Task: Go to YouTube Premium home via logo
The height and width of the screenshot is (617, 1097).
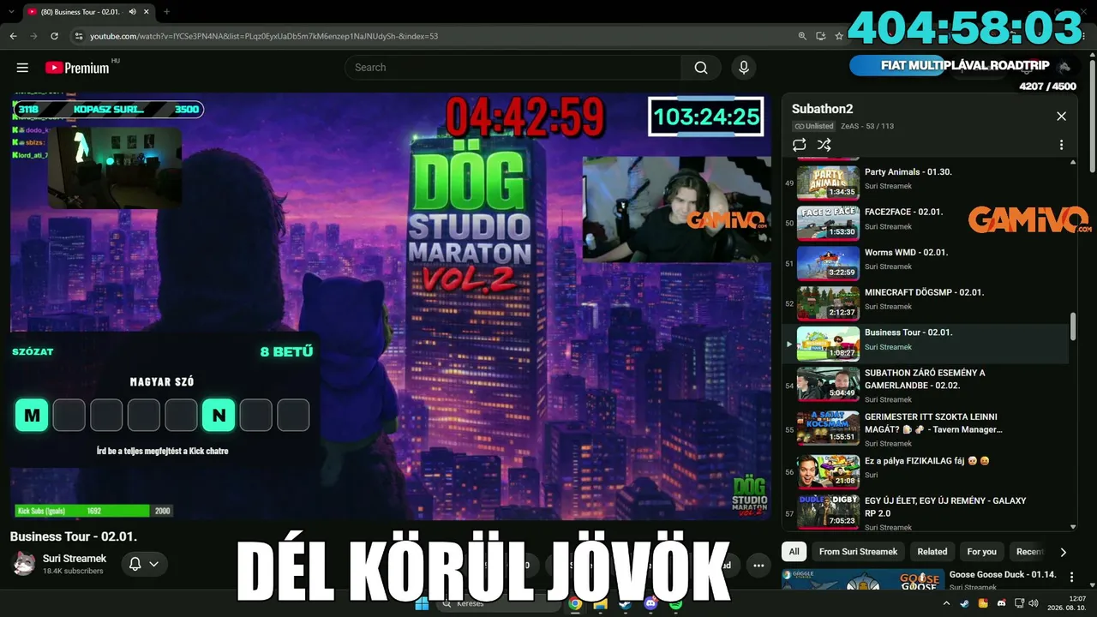Action: pos(78,68)
